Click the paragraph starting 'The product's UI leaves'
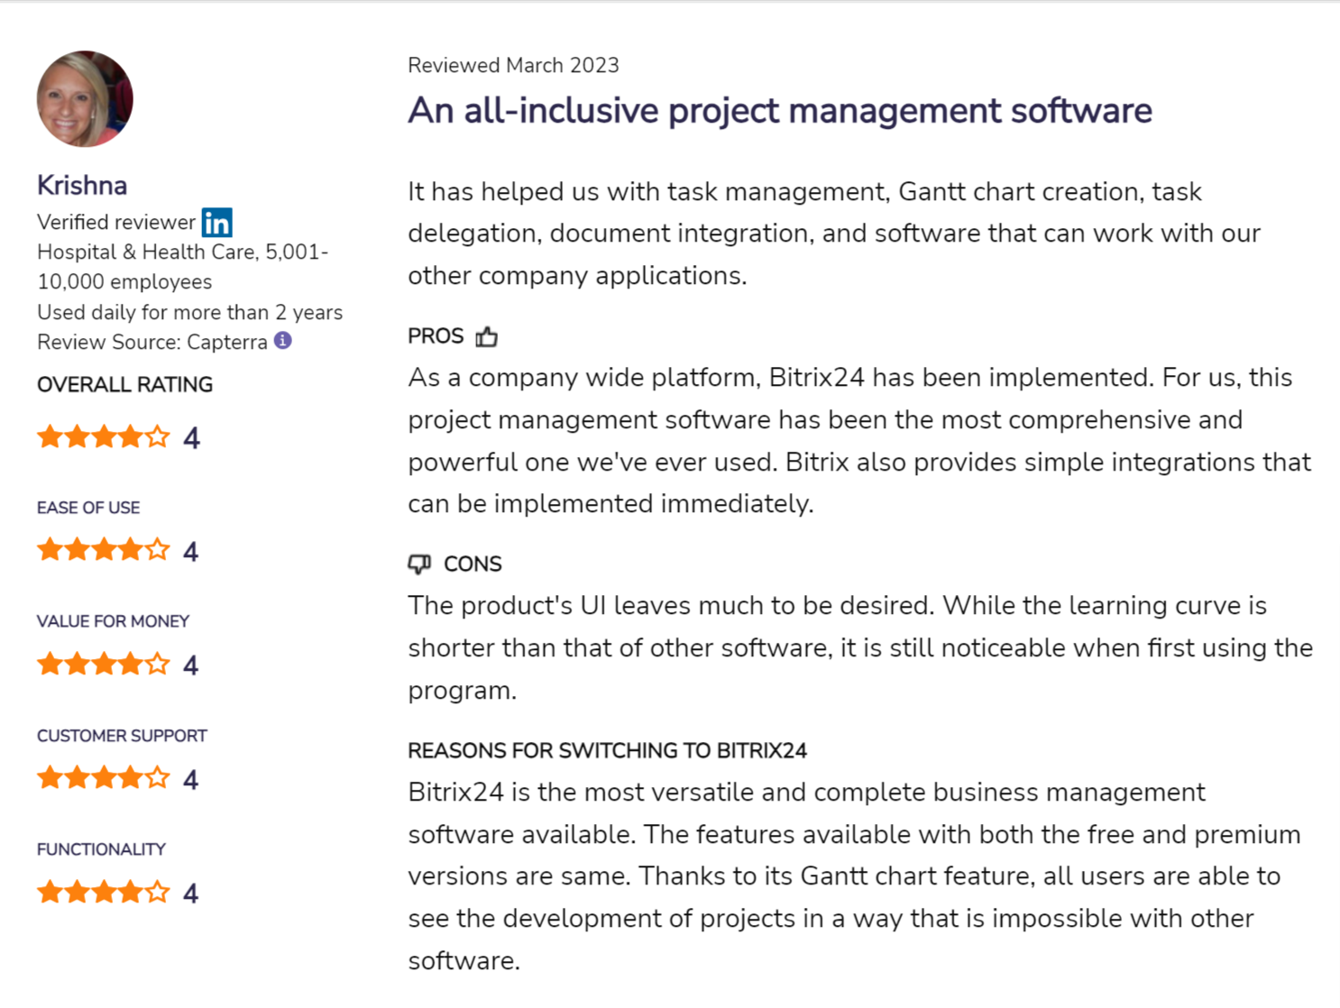 click(860, 648)
